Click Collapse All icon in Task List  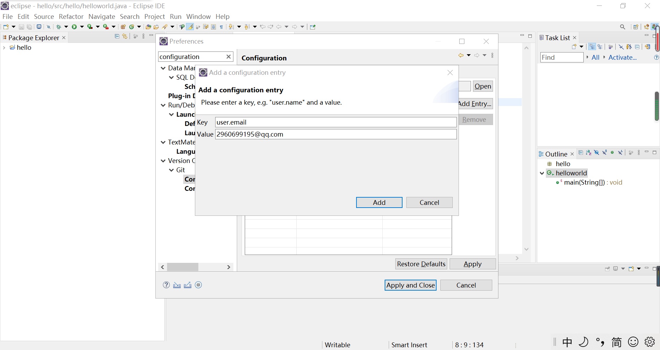click(637, 47)
